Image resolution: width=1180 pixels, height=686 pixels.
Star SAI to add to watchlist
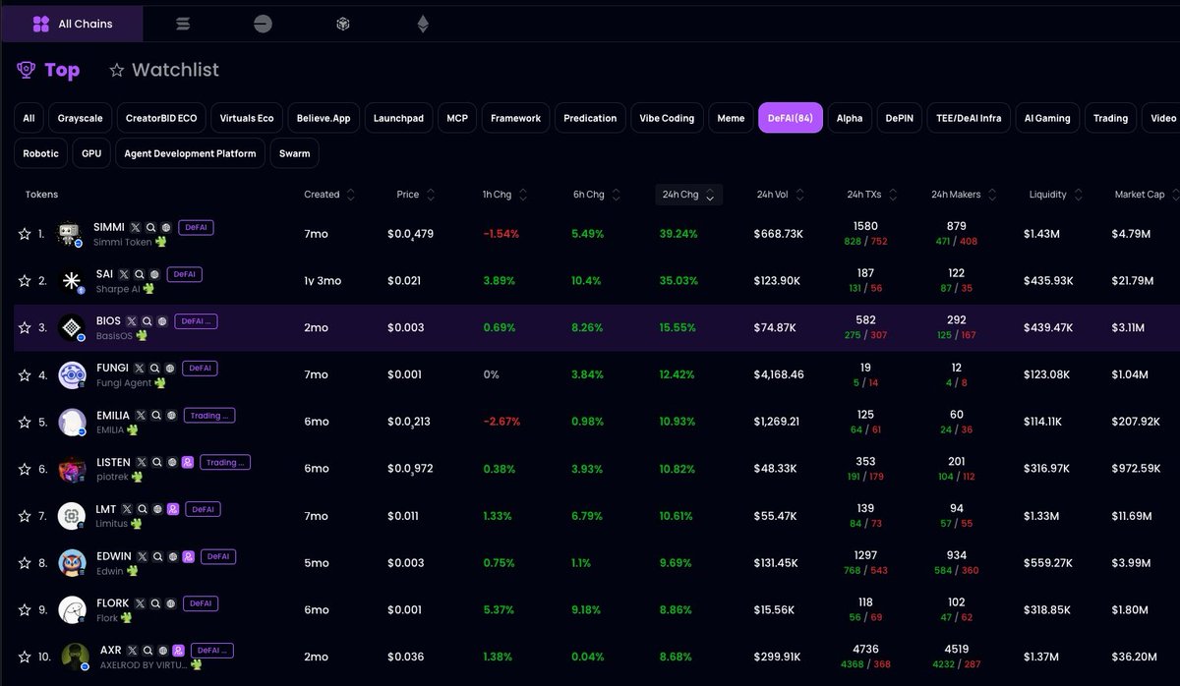[25, 281]
